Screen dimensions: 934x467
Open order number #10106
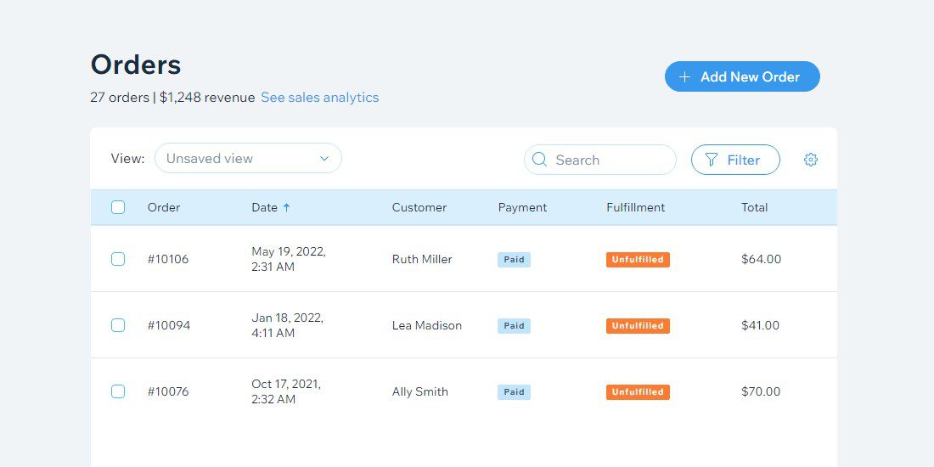click(168, 259)
